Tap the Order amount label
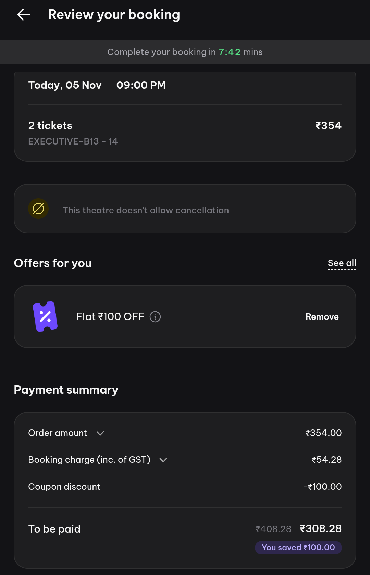Screen dimensions: 370x575 tap(58, 433)
